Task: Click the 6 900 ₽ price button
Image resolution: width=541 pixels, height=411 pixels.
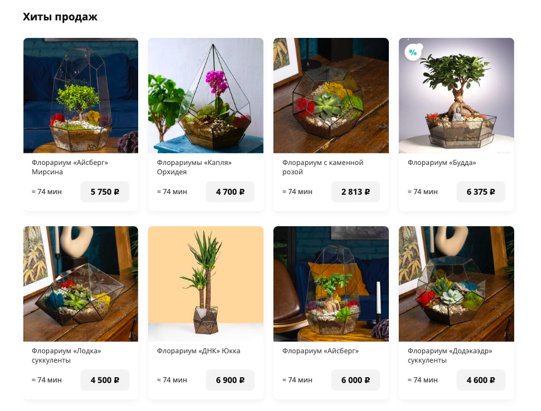Action: 230,380
